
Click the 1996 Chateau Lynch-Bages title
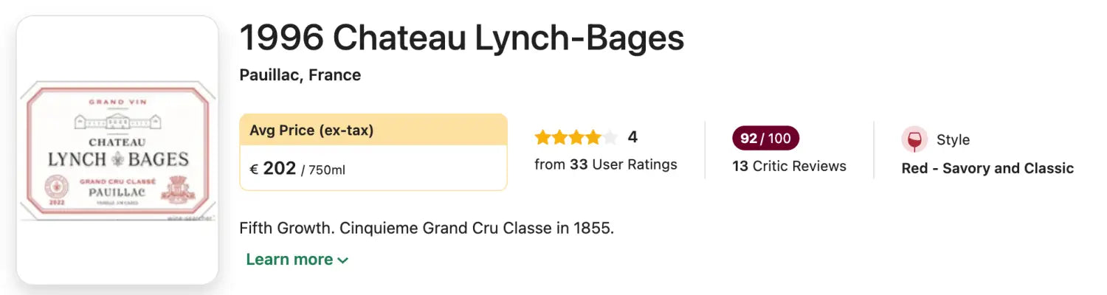(x=462, y=38)
